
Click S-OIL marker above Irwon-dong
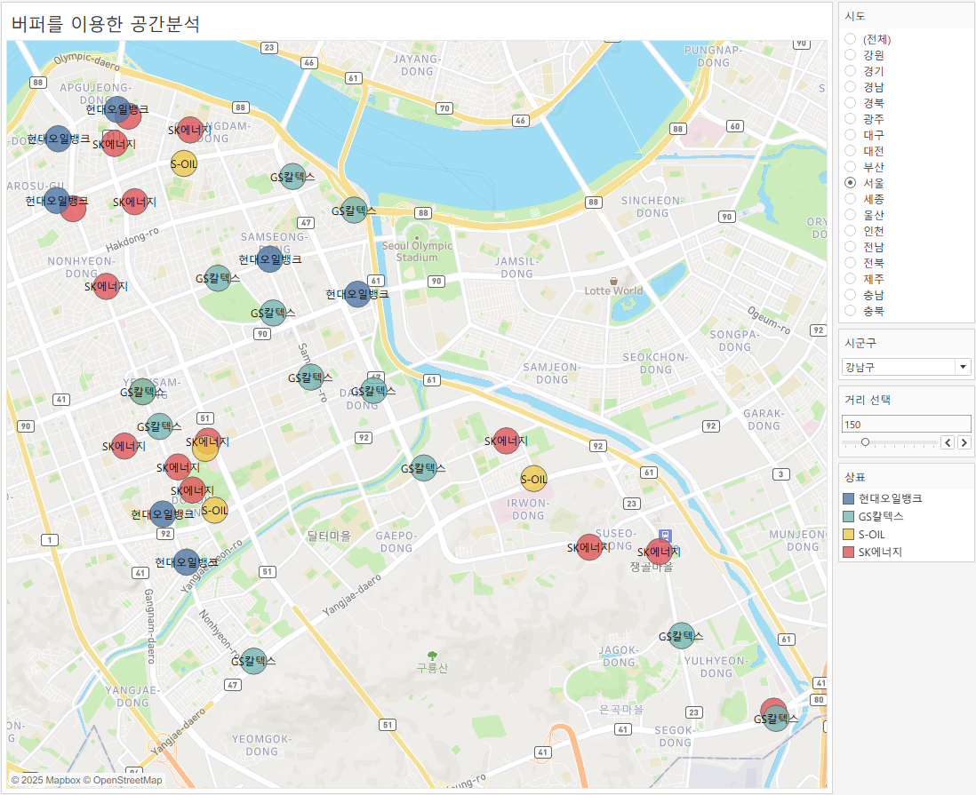533,479
